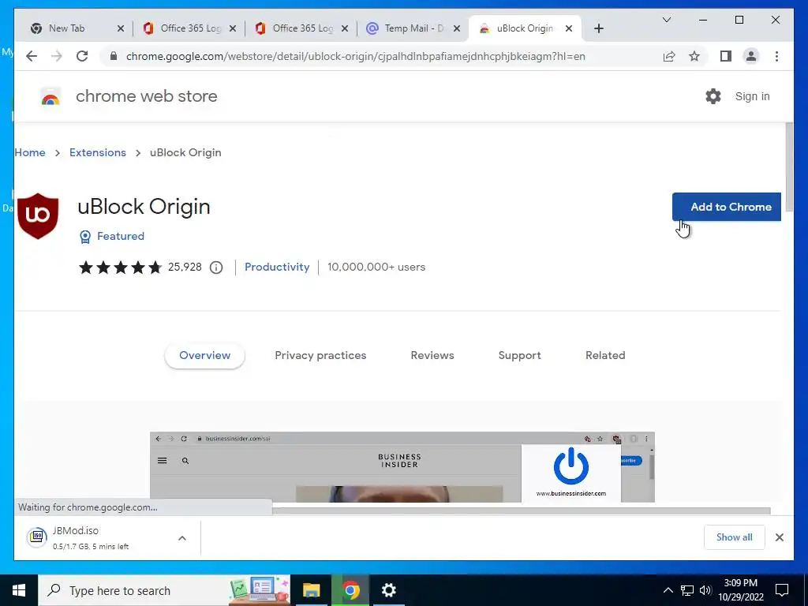Click the uBlock Origin title heading

(x=144, y=207)
